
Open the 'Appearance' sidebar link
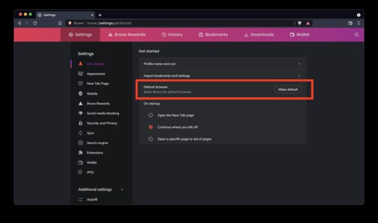(x=96, y=74)
